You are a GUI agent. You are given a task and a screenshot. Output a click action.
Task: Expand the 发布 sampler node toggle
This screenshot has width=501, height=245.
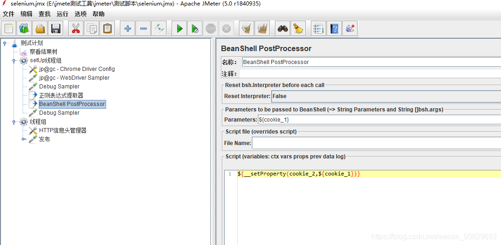pyautogui.click(x=24, y=139)
